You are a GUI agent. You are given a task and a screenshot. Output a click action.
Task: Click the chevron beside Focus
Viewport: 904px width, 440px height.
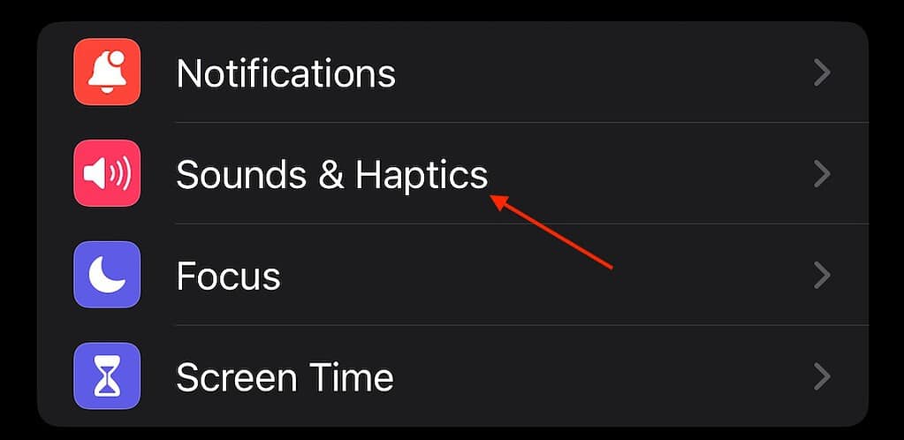pos(822,276)
